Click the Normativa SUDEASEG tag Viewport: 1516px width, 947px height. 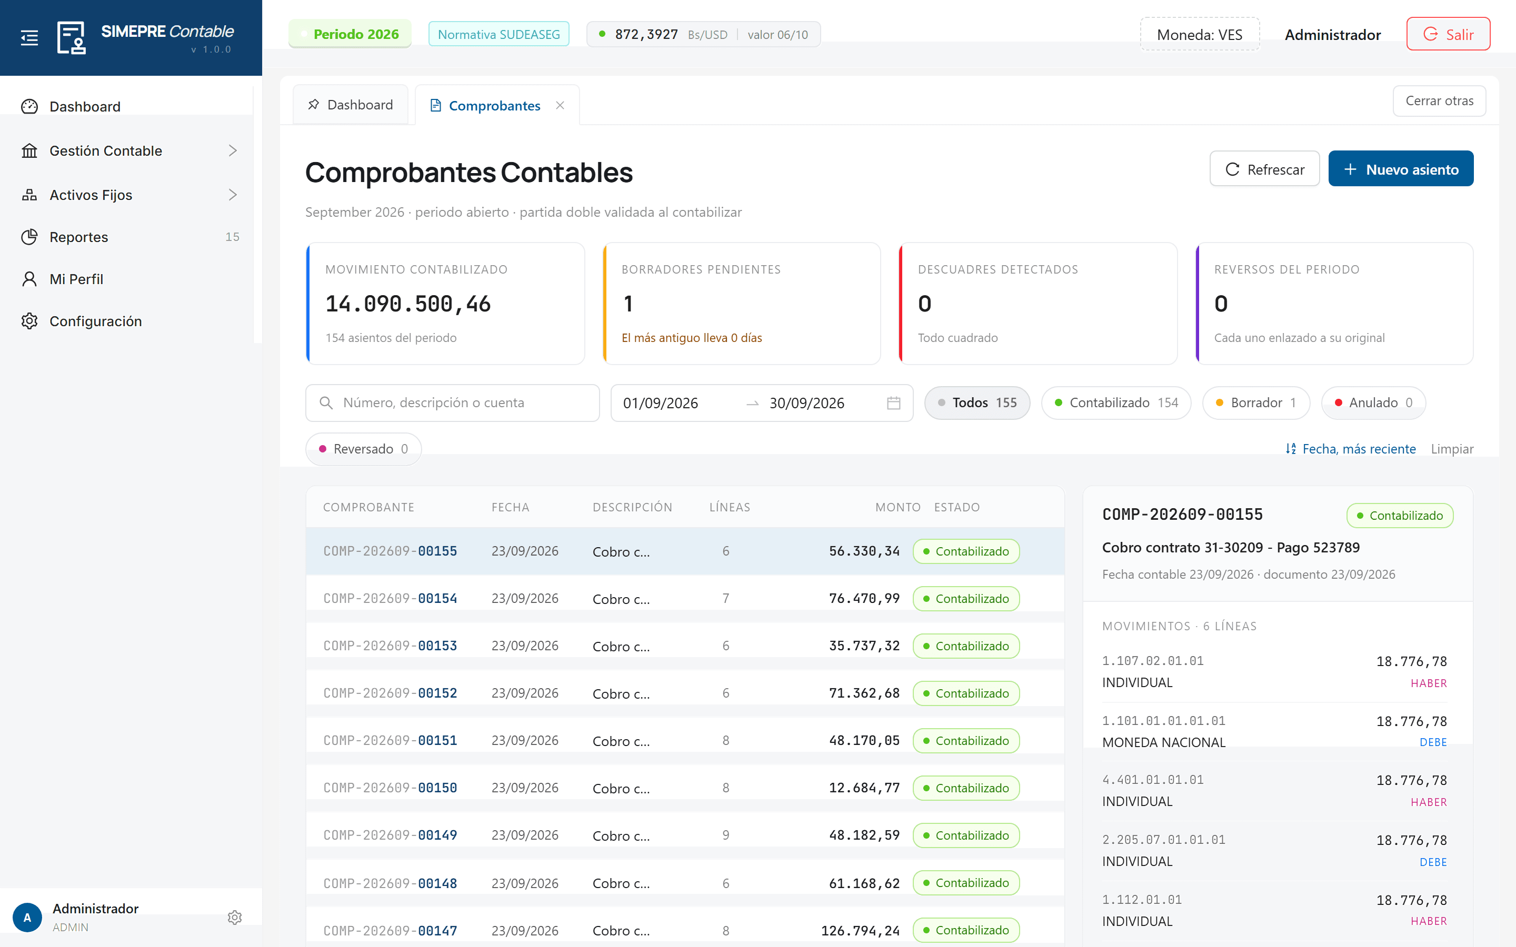point(498,34)
